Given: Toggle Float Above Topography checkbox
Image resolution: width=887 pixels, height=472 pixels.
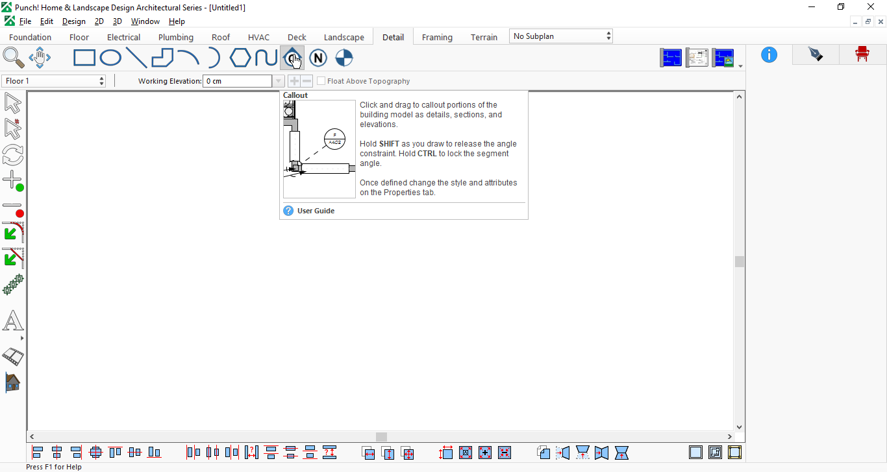Looking at the screenshot, I should click(321, 81).
